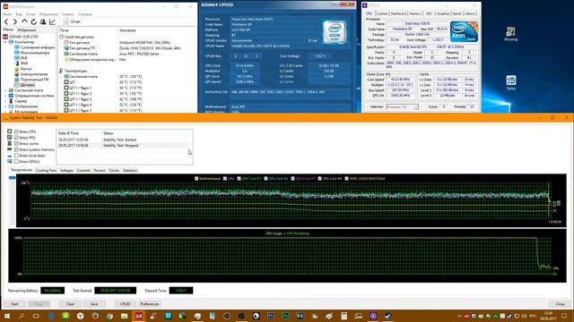574x322 pixels.
Task: Select Суммарная информация tree item
Action: click(x=35, y=47)
